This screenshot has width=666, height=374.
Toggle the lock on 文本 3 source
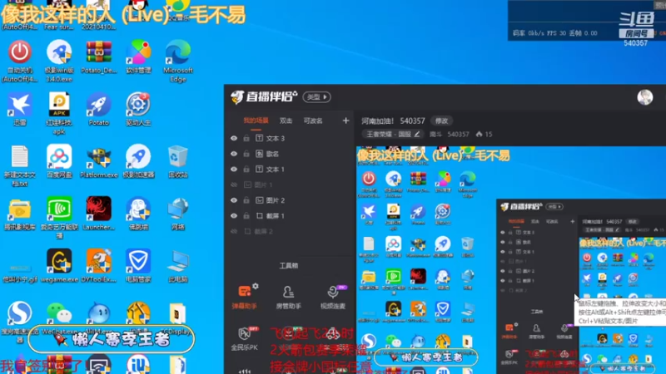[246, 138]
